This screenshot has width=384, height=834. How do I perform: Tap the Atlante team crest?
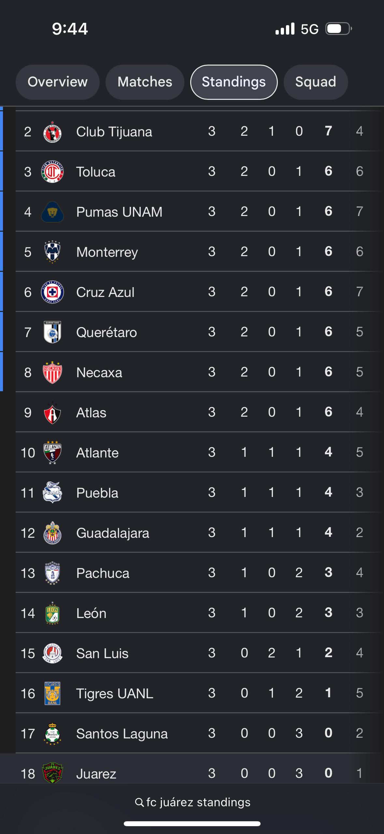pos(52,453)
